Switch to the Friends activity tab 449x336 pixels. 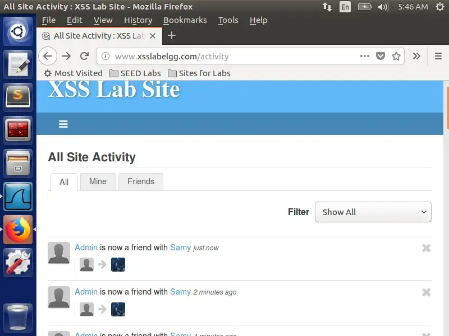point(141,181)
